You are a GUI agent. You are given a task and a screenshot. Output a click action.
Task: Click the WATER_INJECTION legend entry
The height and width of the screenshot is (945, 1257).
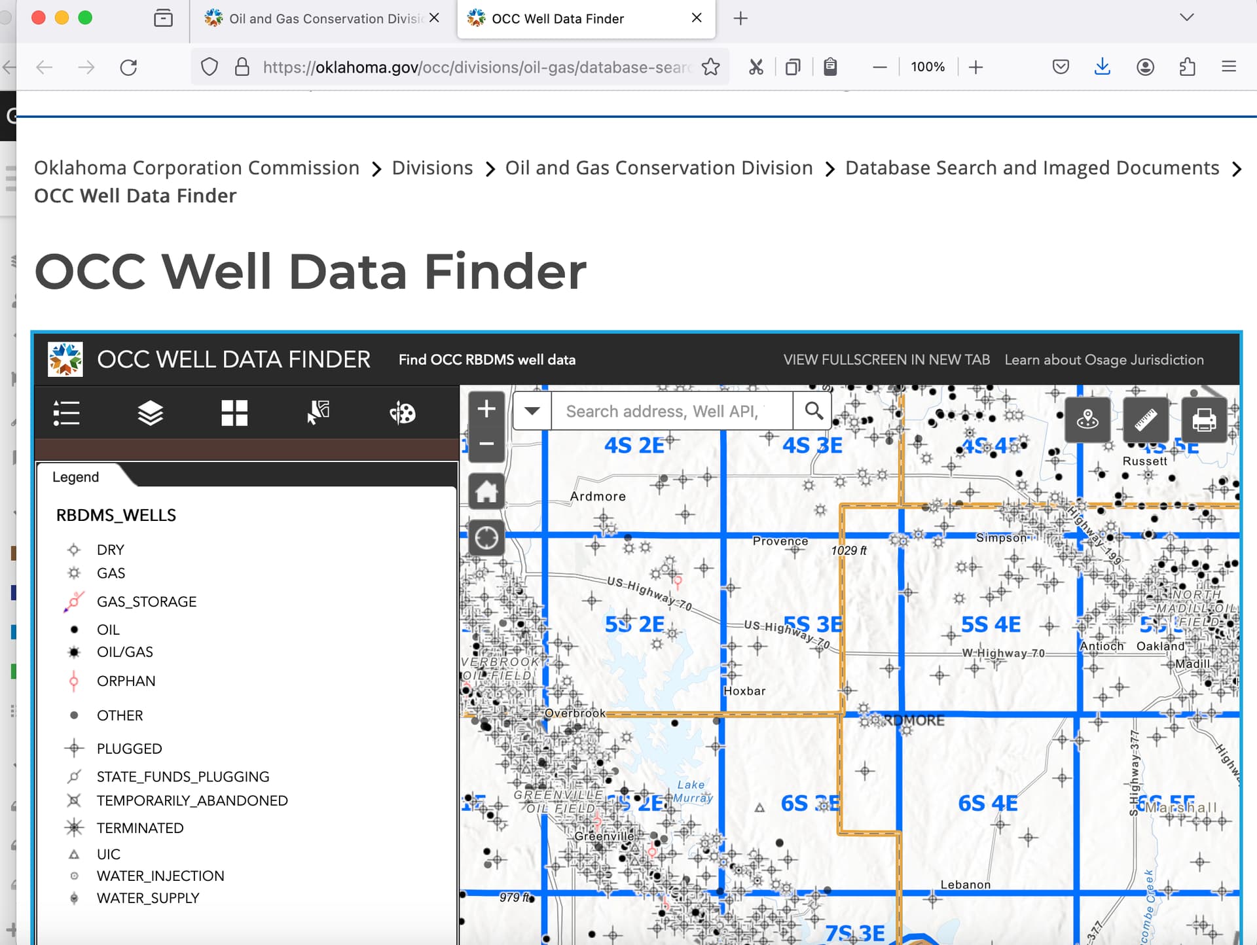160,876
